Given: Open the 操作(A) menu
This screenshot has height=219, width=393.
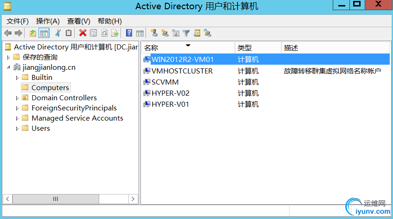Looking at the screenshot, I should click(x=48, y=21).
